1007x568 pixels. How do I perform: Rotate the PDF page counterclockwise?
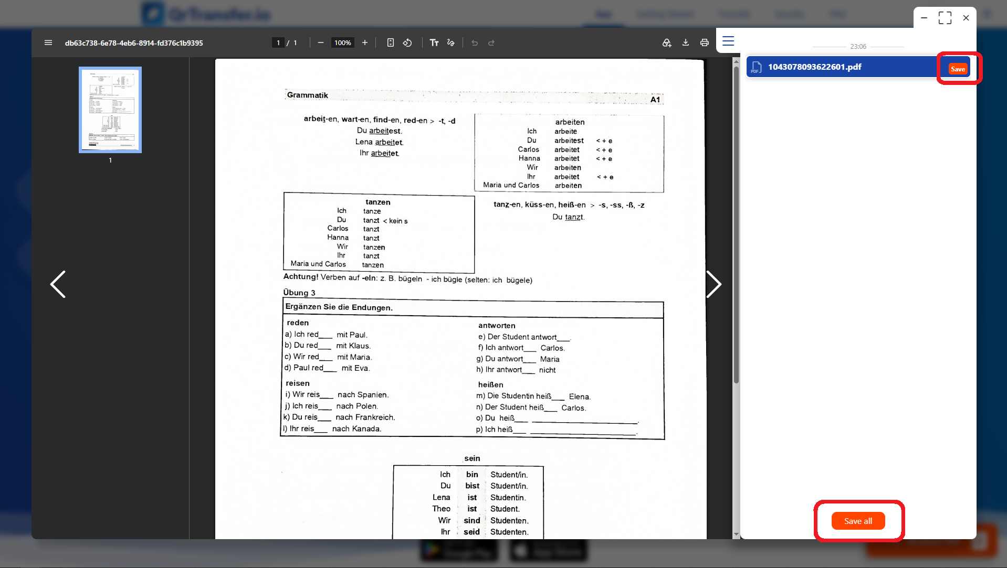tap(407, 42)
